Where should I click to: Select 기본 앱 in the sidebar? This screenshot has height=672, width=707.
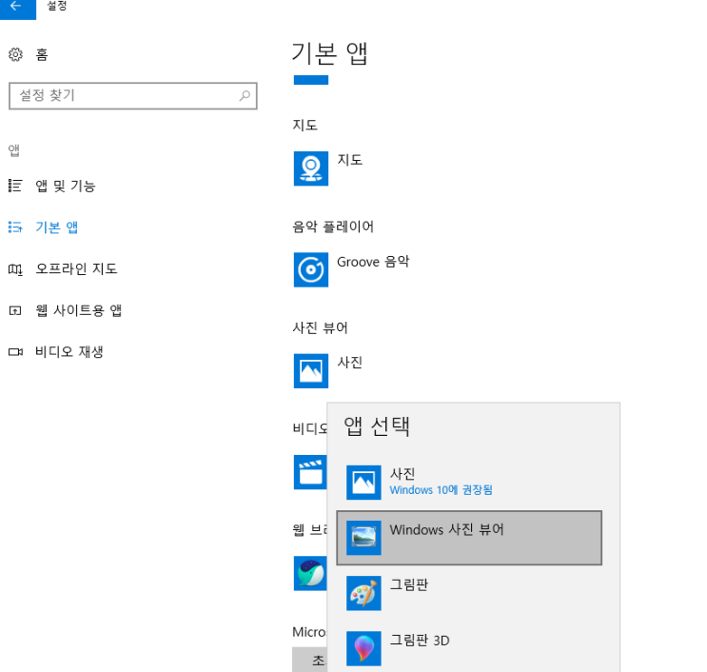(x=57, y=227)
